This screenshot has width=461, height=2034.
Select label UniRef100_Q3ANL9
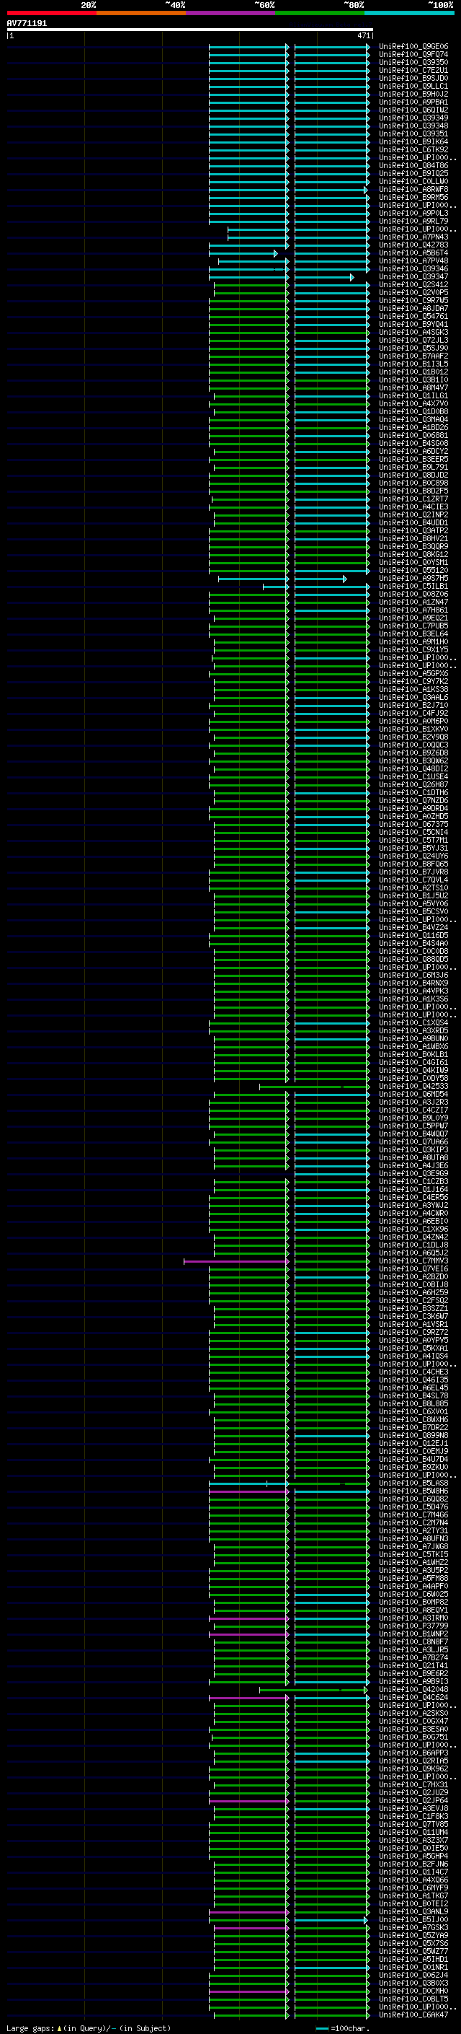413,1911
